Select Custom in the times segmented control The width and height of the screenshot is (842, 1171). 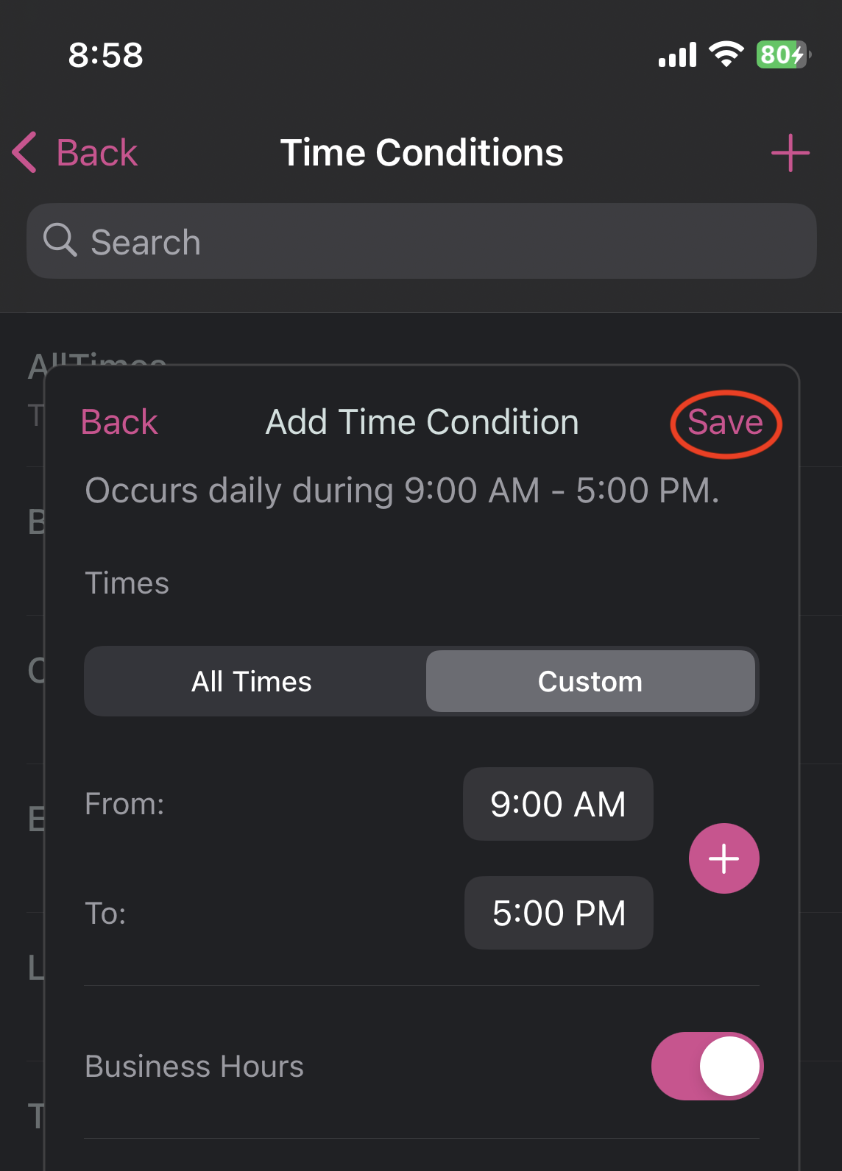[590, 681]
